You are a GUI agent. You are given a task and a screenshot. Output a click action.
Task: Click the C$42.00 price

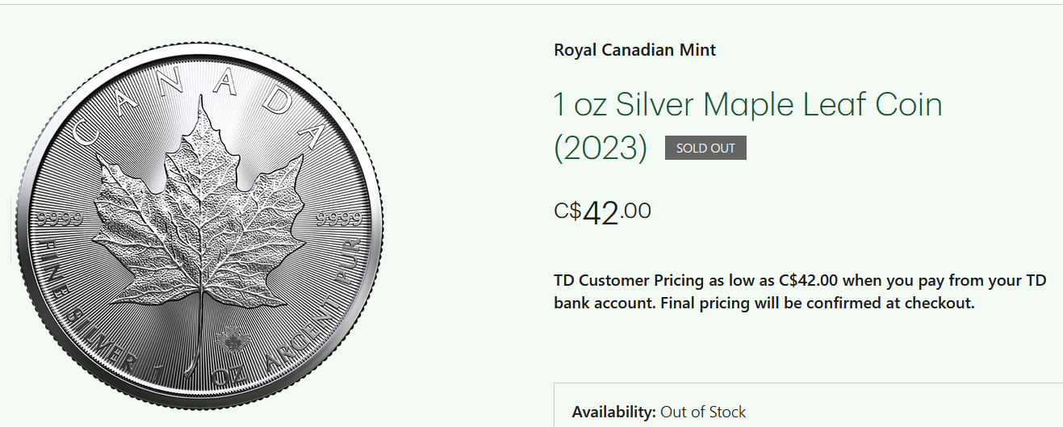[602, 212]
